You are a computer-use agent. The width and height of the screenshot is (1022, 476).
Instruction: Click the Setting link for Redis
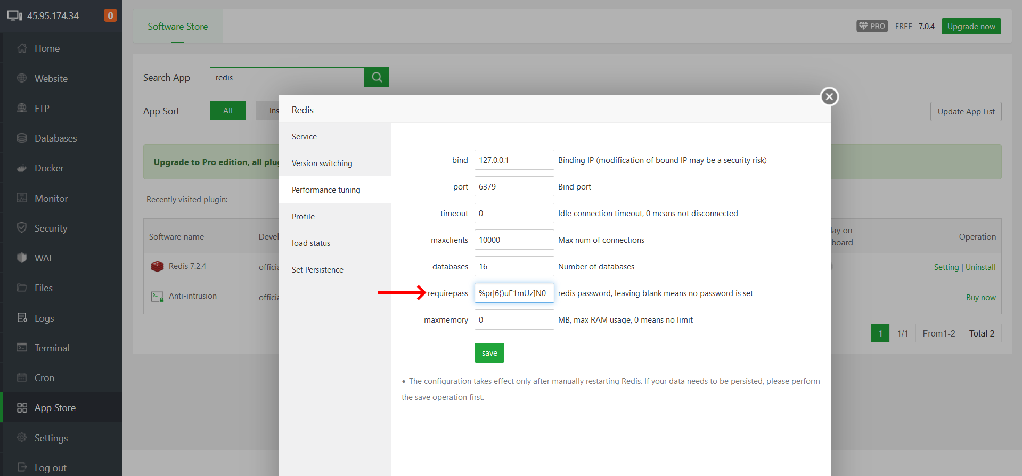(946, 267)
